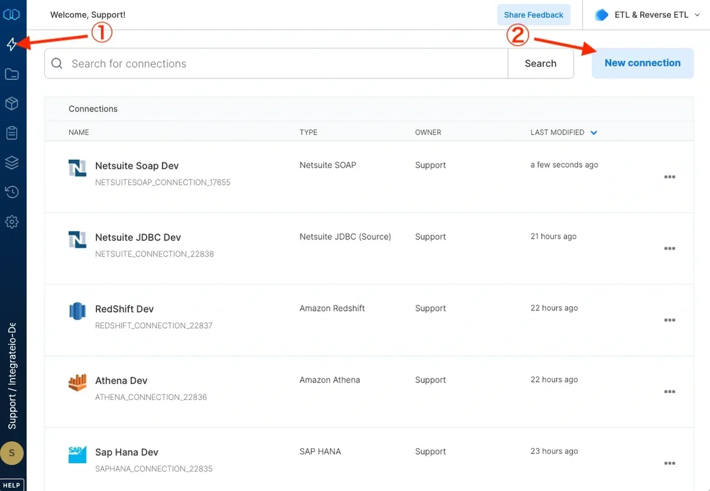Create a New connection
Viewport: 710px width, 491px height.
[642, 63]
